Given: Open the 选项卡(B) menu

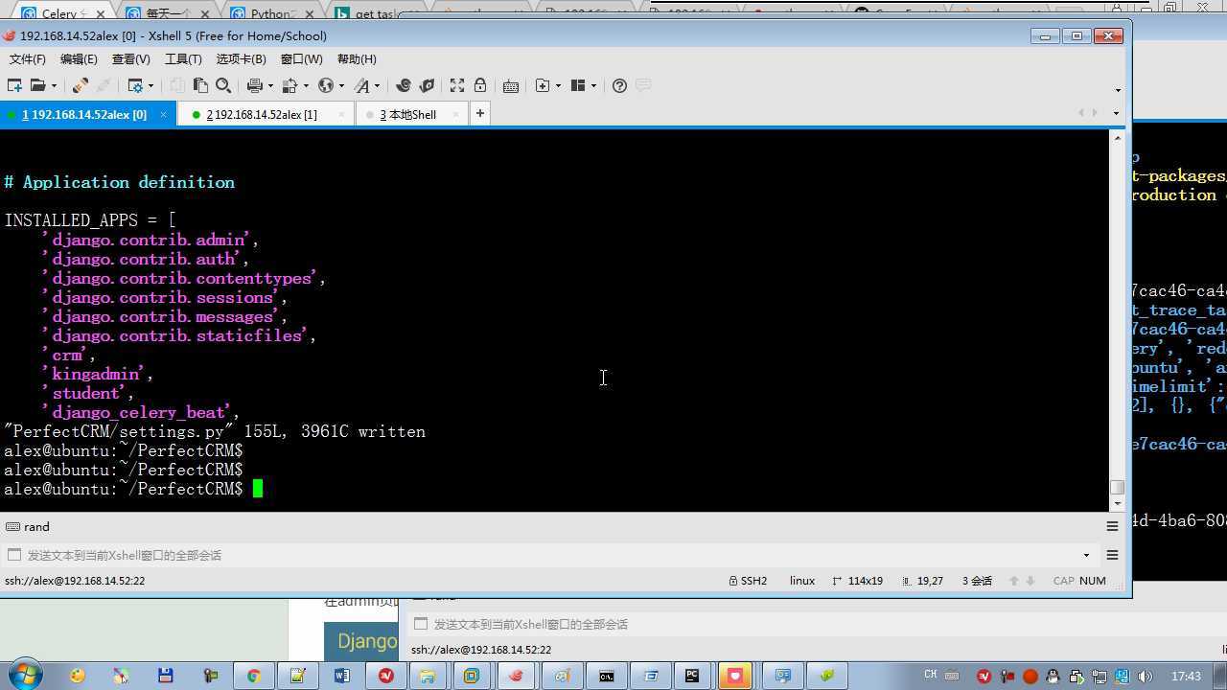Looking at the screenshot, I should 241,59.
